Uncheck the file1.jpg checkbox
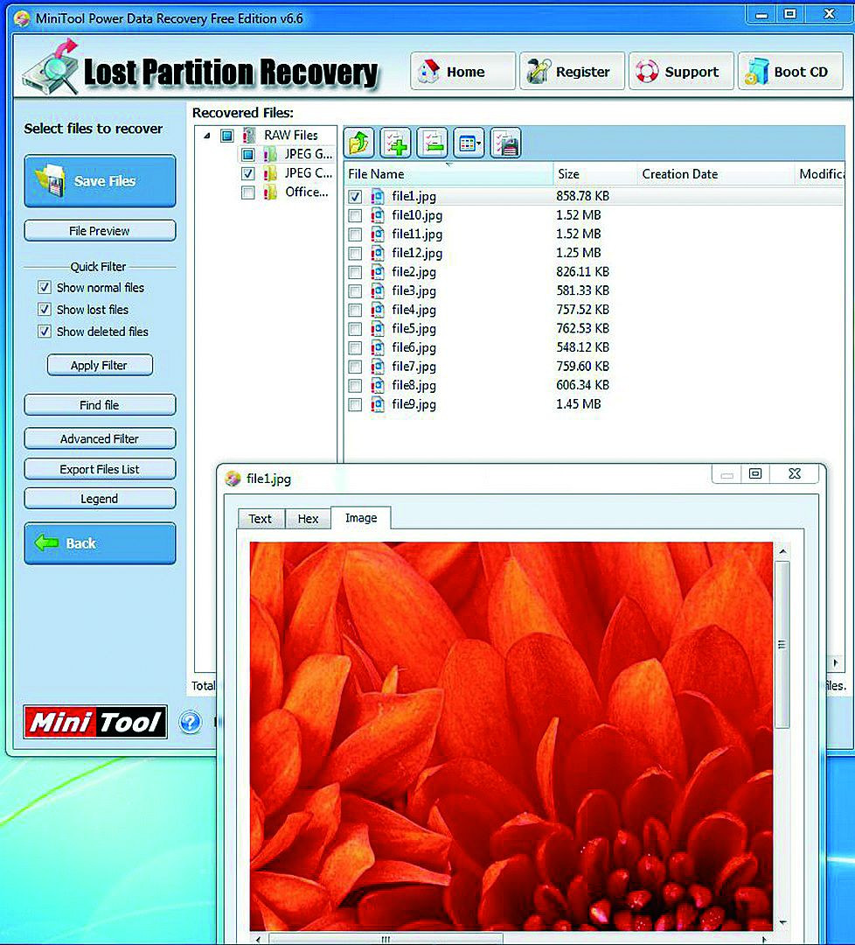Screen dimensions: 855x945 point(355,197)
